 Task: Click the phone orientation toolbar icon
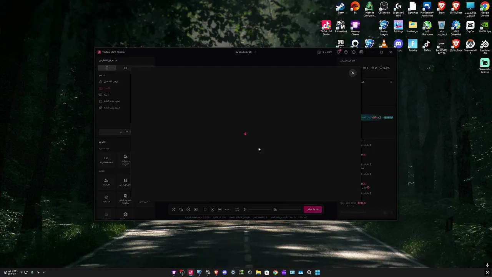(205, 210)
